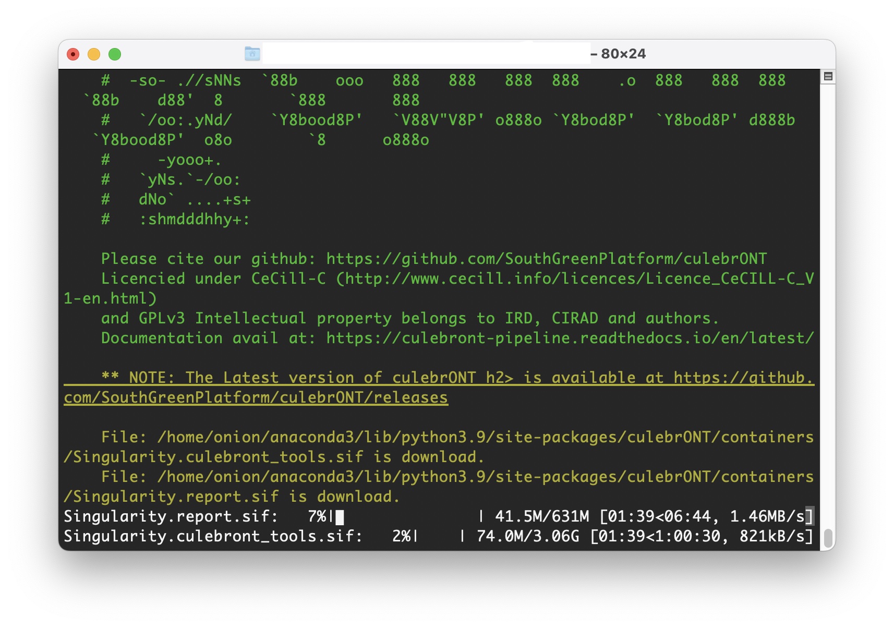Click the text 'Licencied under CeCill-C'

(x=213, y=279)
